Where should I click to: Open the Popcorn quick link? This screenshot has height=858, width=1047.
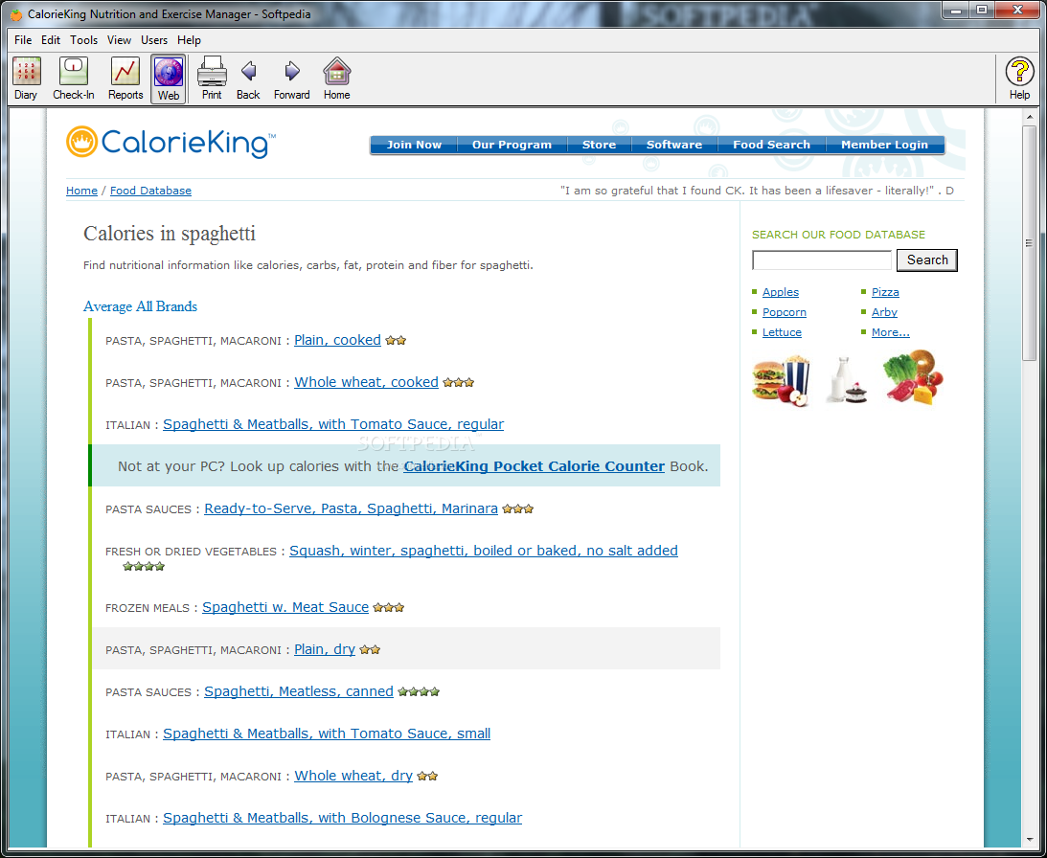tap(785, 312)
